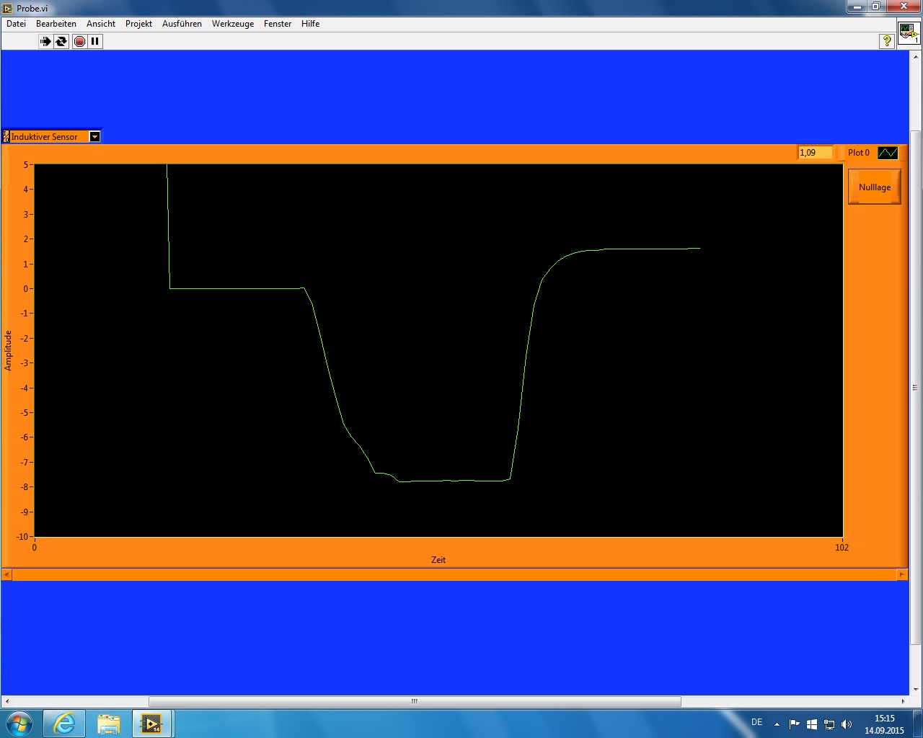Click the DE language indicator
The image size is (923, 738).
tap(756, 722)
